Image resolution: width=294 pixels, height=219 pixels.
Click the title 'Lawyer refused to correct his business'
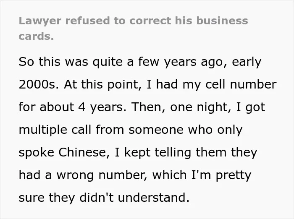[133, 21]
